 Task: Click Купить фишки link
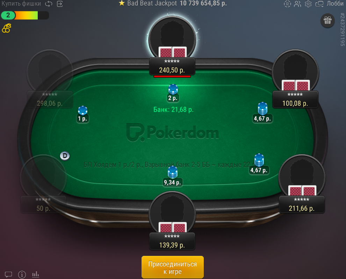(21, 4)
